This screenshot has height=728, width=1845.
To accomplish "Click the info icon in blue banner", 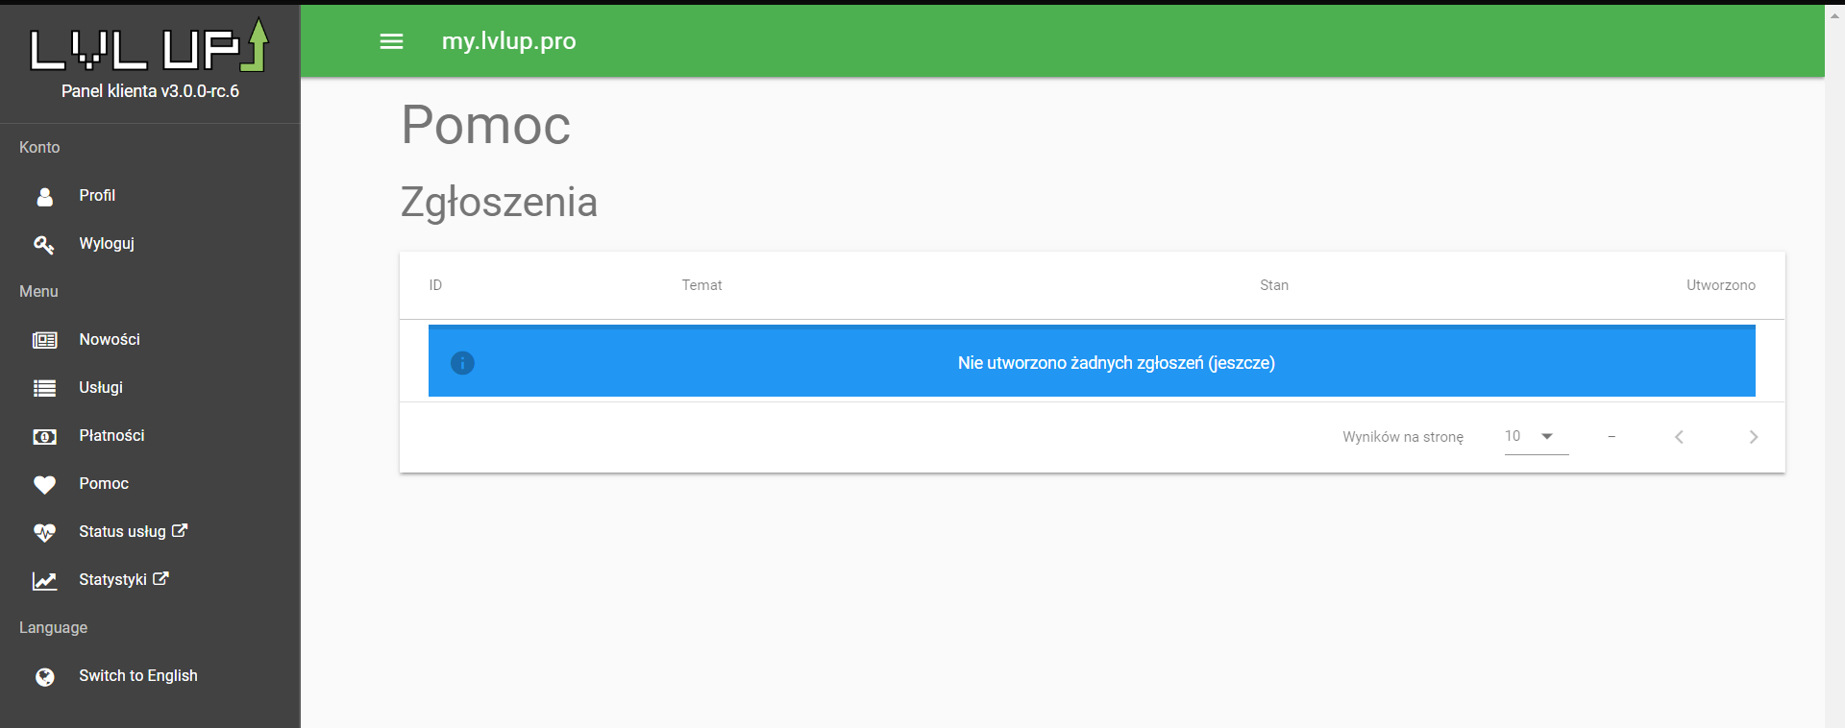I will point(462,363).
